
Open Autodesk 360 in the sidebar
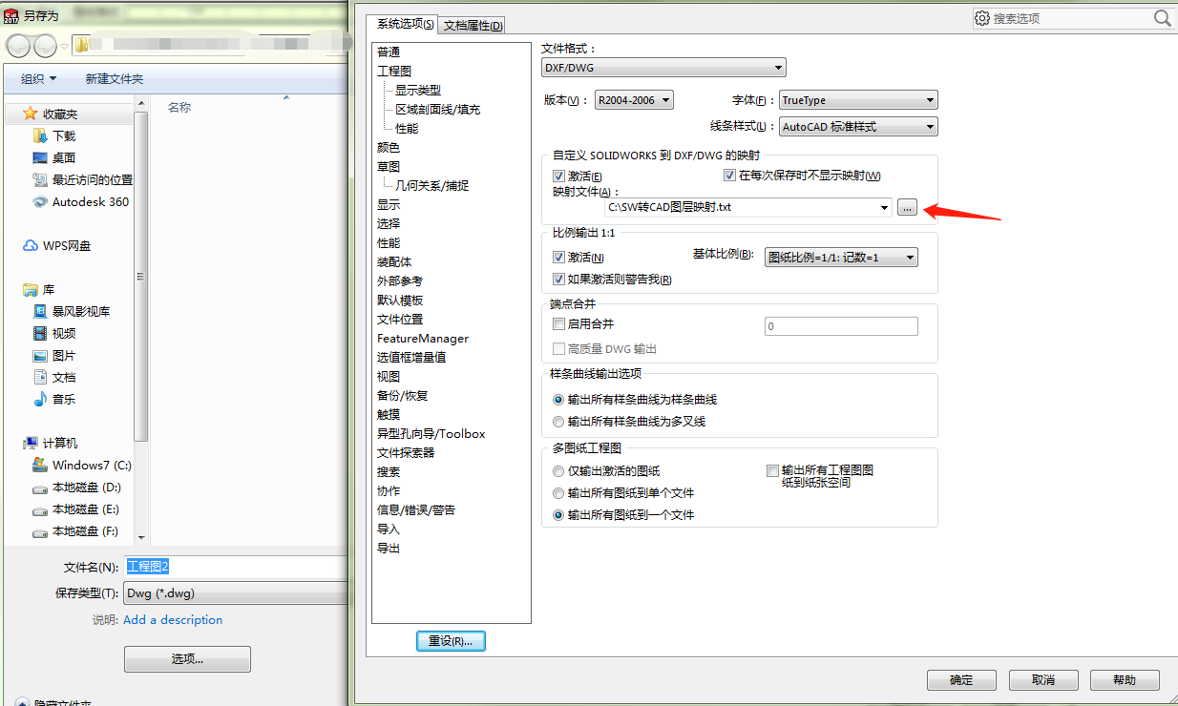(81, 201)
